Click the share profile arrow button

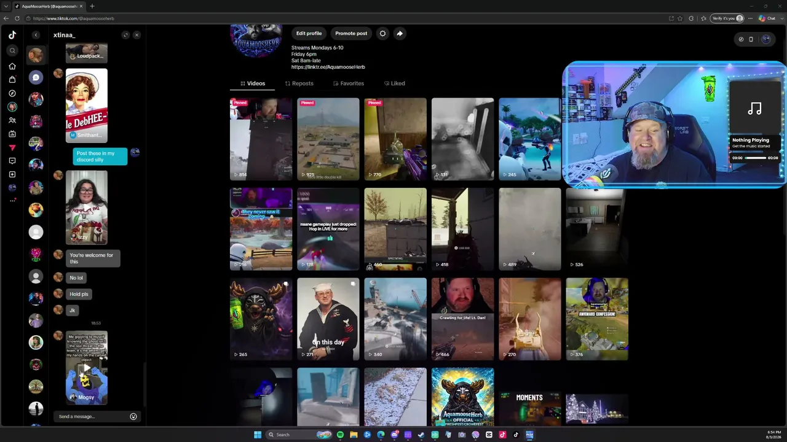(x=400, y=33)
